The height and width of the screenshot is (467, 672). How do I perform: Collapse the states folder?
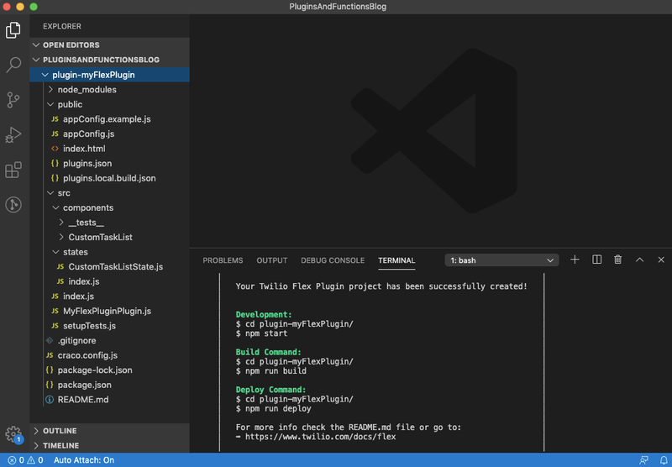[x=109, y=252]
